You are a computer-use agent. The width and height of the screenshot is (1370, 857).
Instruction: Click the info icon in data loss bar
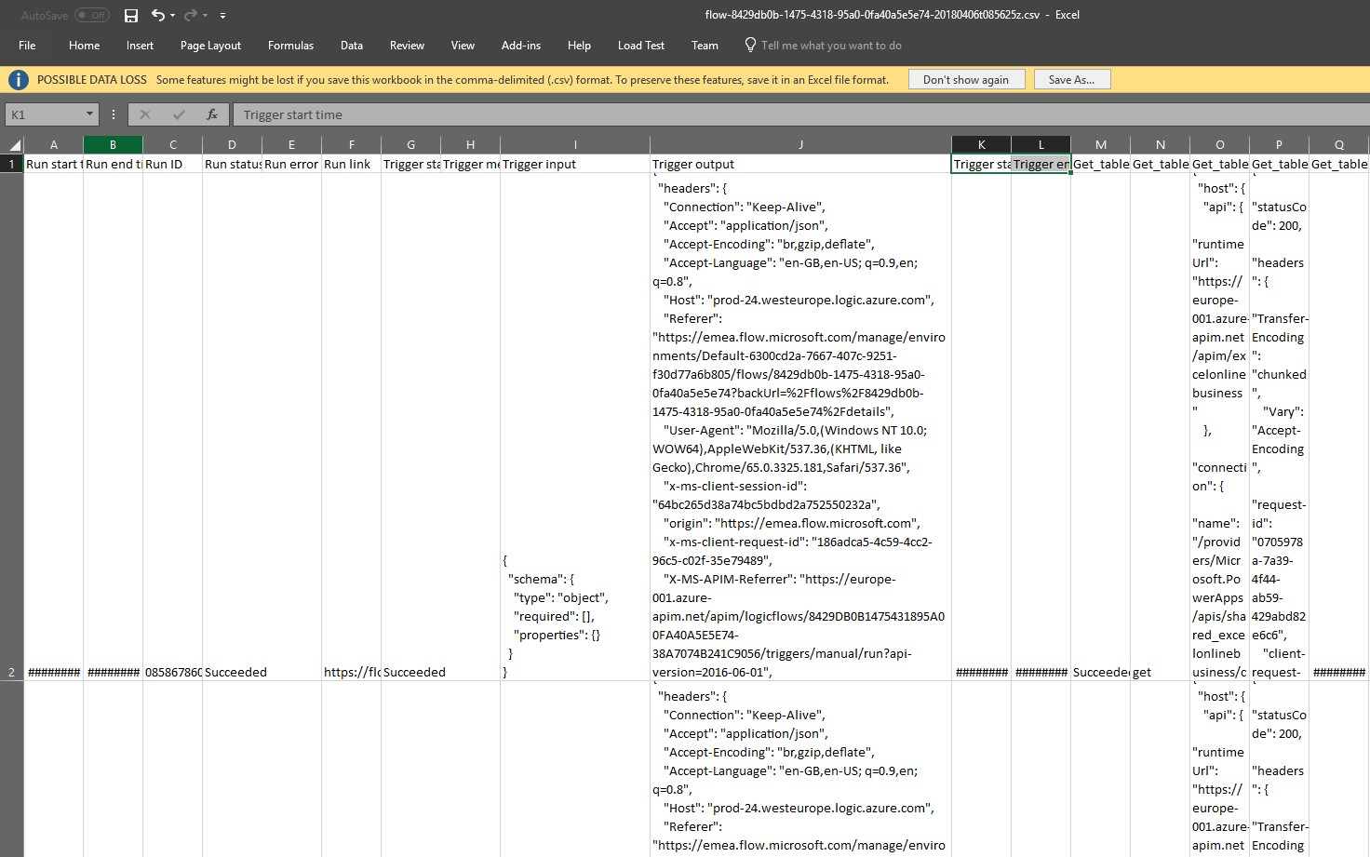[18, 80]
